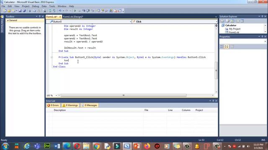The image size is (268, 150).
Task: Collapse the General group in Toolbox
Action: [8, 20]
